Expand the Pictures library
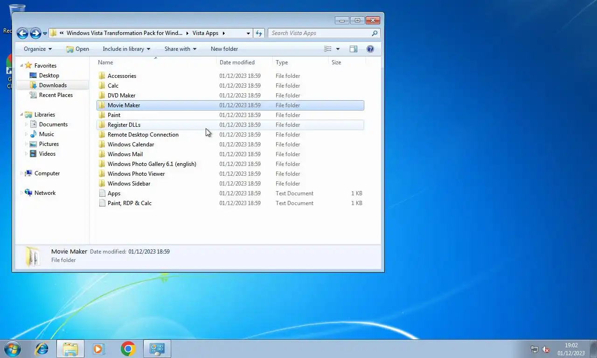Image resolution: width=597 pixels, height=358 pixels. (26, 144)
